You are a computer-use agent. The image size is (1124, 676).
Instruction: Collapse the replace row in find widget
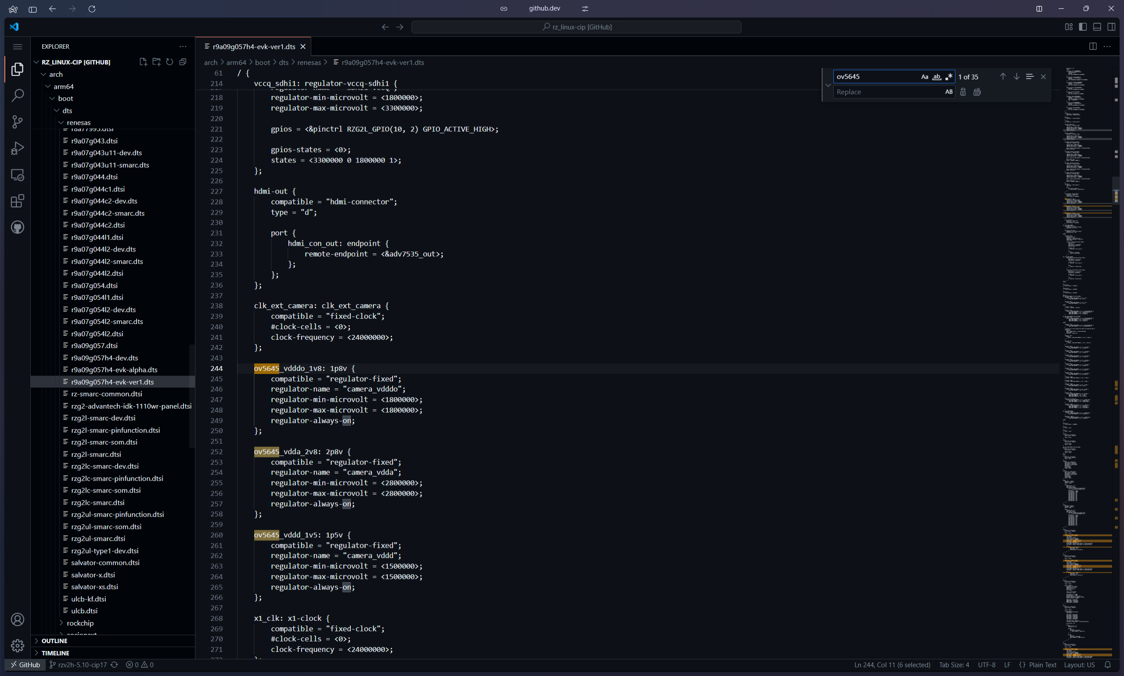(x=828, y=85)
